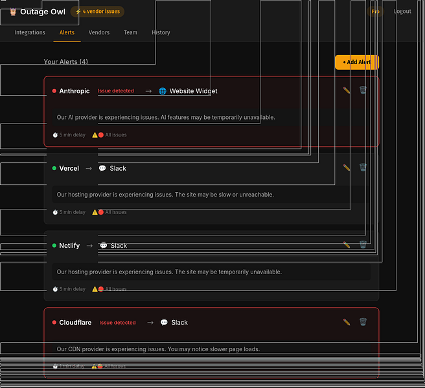Click the Slack label in Vercel alert
425x388 pixels.
(118, 168)
